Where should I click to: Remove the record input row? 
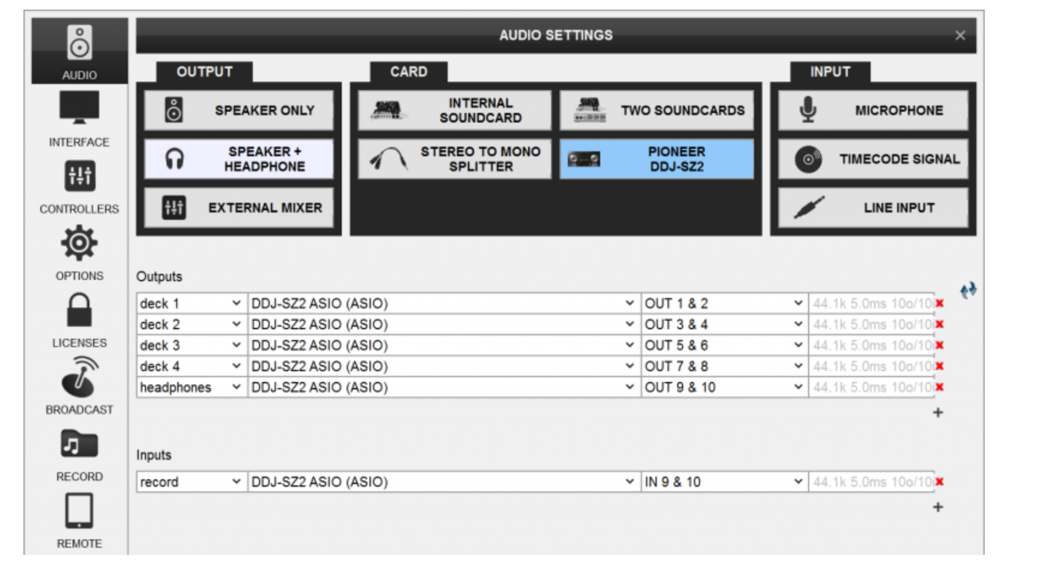pyautogui.click(x=940, y=482)
